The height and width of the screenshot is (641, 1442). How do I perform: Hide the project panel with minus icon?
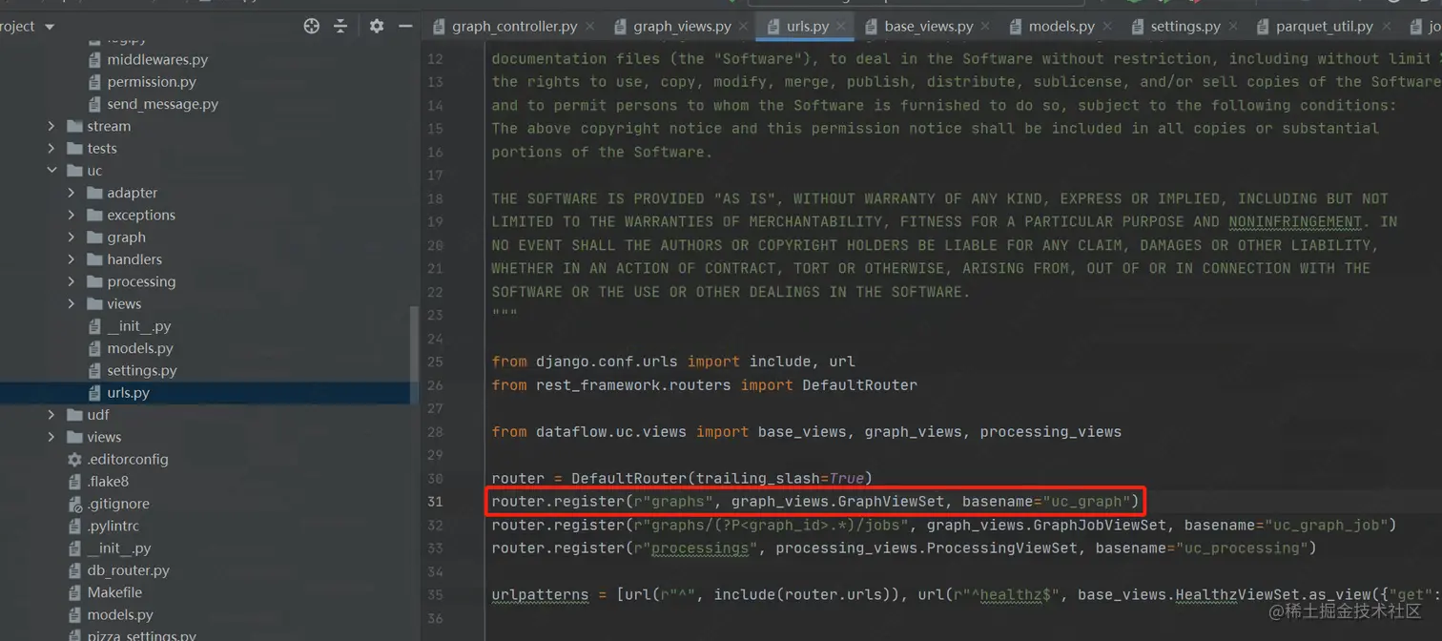tap(405, 26)
